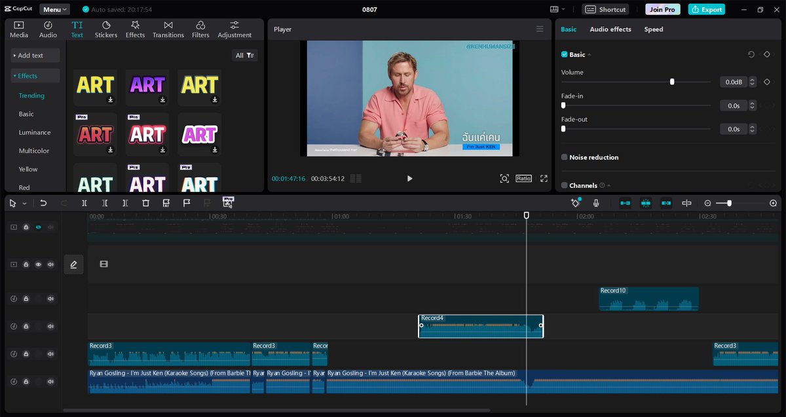The image size is (786, 417).
Task: Mute the Record4 audio track
Action: pyautogui.click(x=50, y=326)
